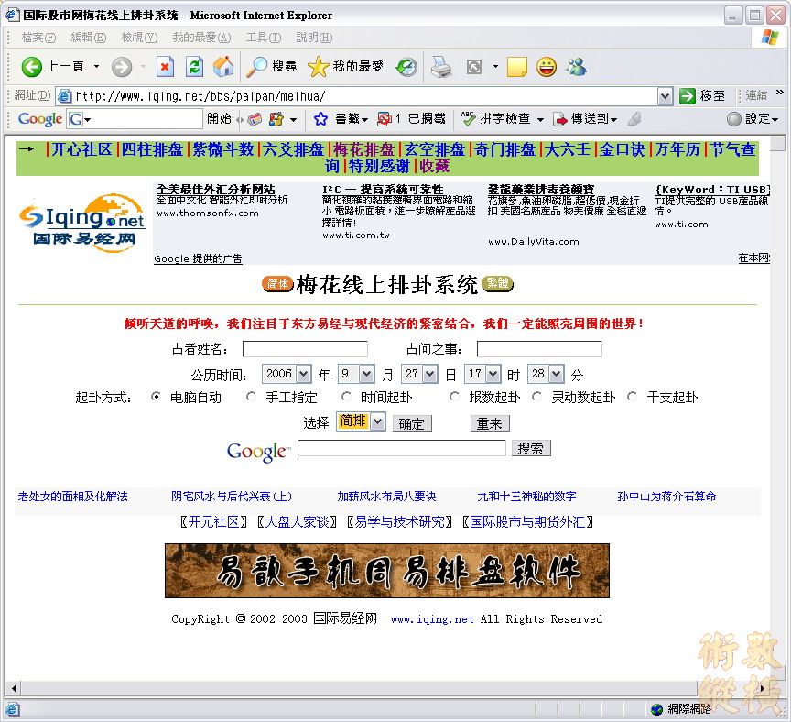
Task: Open the History toolbar icon
Action: 406,67
